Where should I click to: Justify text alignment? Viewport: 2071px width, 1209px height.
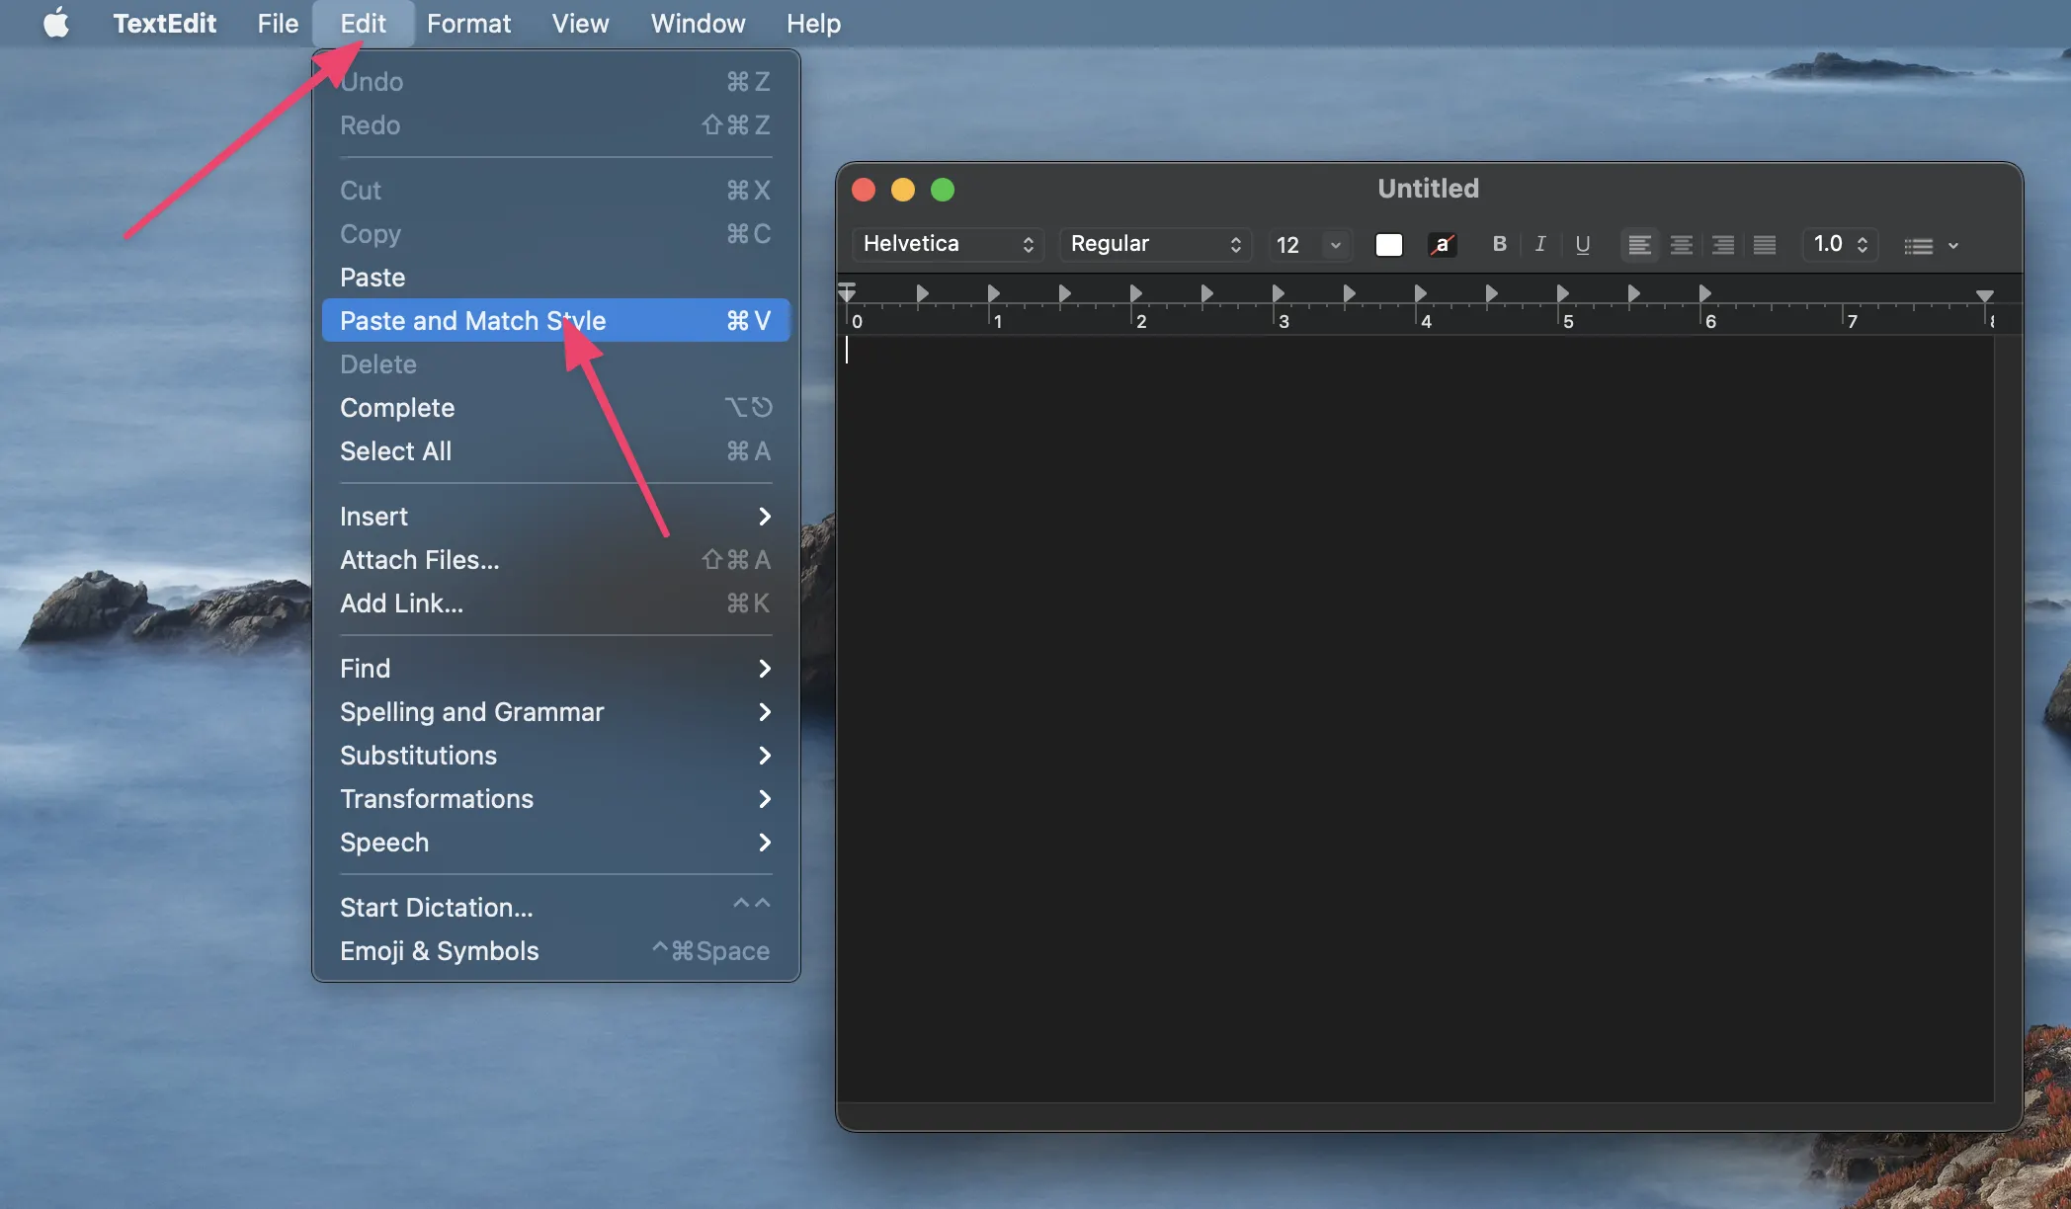click(x=1764, y=245)
